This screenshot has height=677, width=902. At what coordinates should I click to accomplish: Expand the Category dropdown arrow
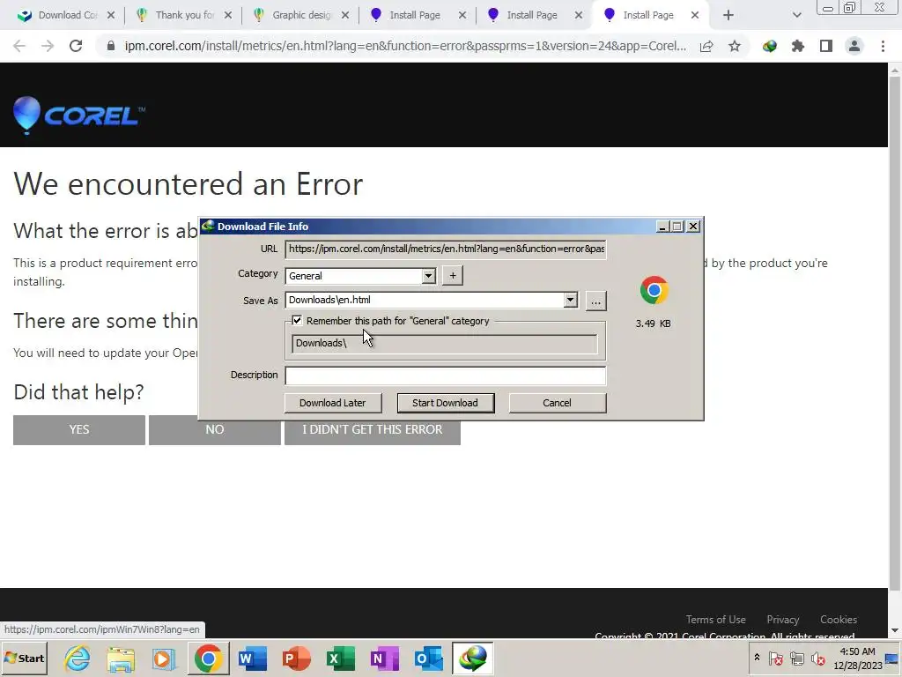(428, 276)
